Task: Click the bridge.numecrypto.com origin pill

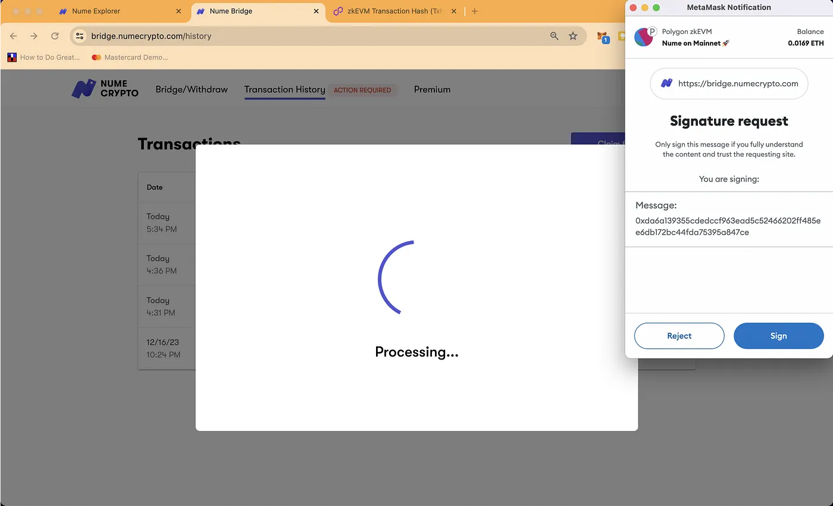Action: coord(729,83)
